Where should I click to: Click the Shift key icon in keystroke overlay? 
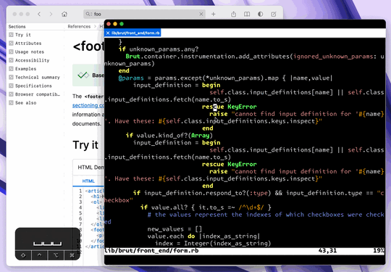[x=23, y=255]
